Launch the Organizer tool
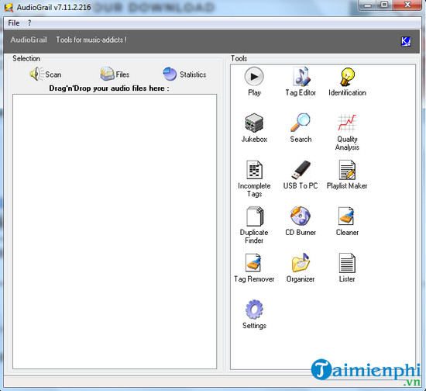This screenshot has width=426, height=391. (x=301, y=268)
